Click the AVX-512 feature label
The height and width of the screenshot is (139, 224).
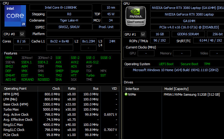point(92,62)
